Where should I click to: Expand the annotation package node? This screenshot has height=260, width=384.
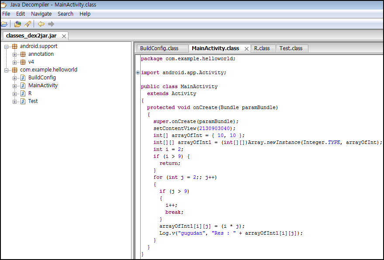[15, 55]
